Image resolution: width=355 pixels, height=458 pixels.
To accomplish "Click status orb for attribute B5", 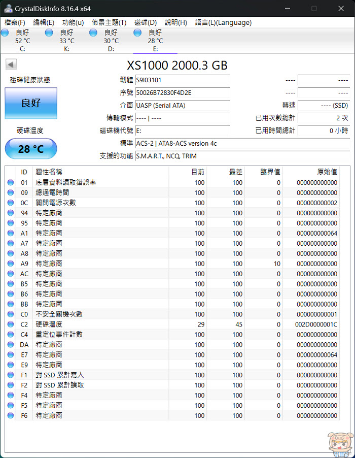I will coord(11,284).
